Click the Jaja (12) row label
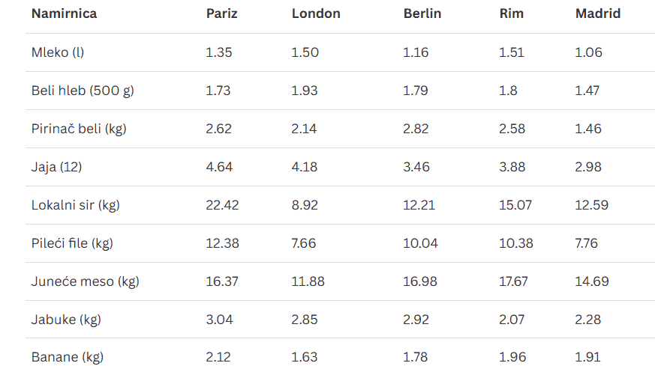655x366 pixels. point(56,167)
